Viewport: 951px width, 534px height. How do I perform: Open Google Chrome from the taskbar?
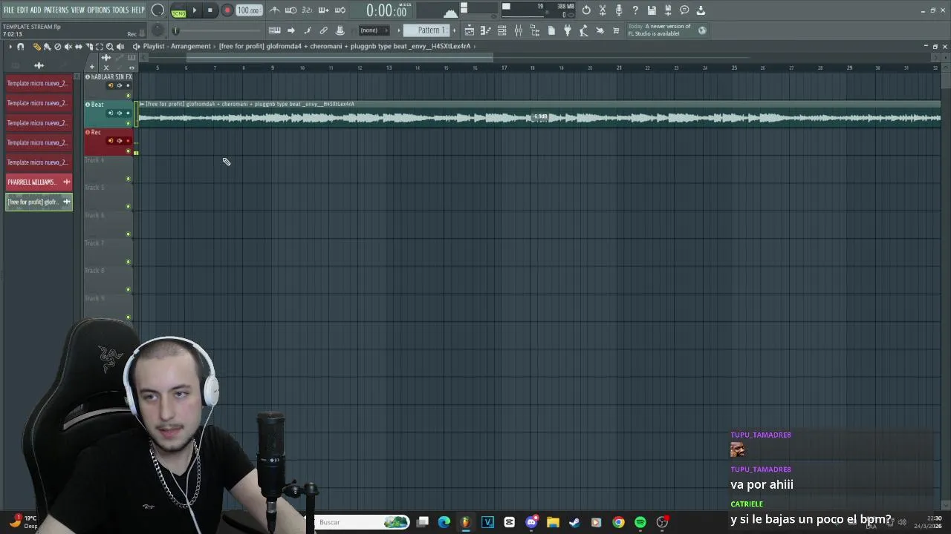pyautogui.click(x=618, y=522)
